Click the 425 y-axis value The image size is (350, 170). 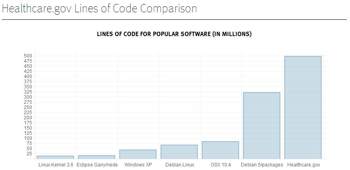pyautogui.click(x=28, y=71)
